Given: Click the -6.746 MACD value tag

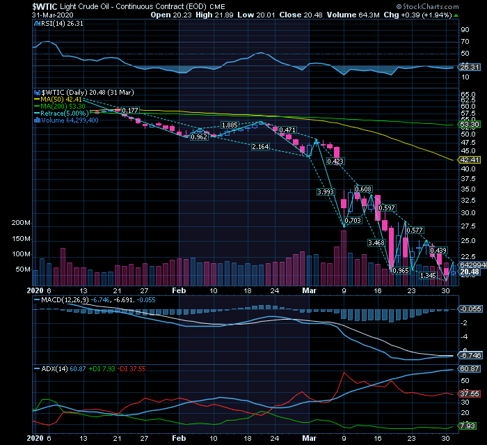Looking at the screenshot, I should pyautogui.click(x=470, y=355).
